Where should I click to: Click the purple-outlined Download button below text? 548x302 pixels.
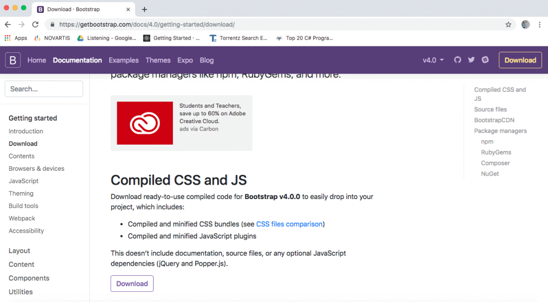pos(132,283)
